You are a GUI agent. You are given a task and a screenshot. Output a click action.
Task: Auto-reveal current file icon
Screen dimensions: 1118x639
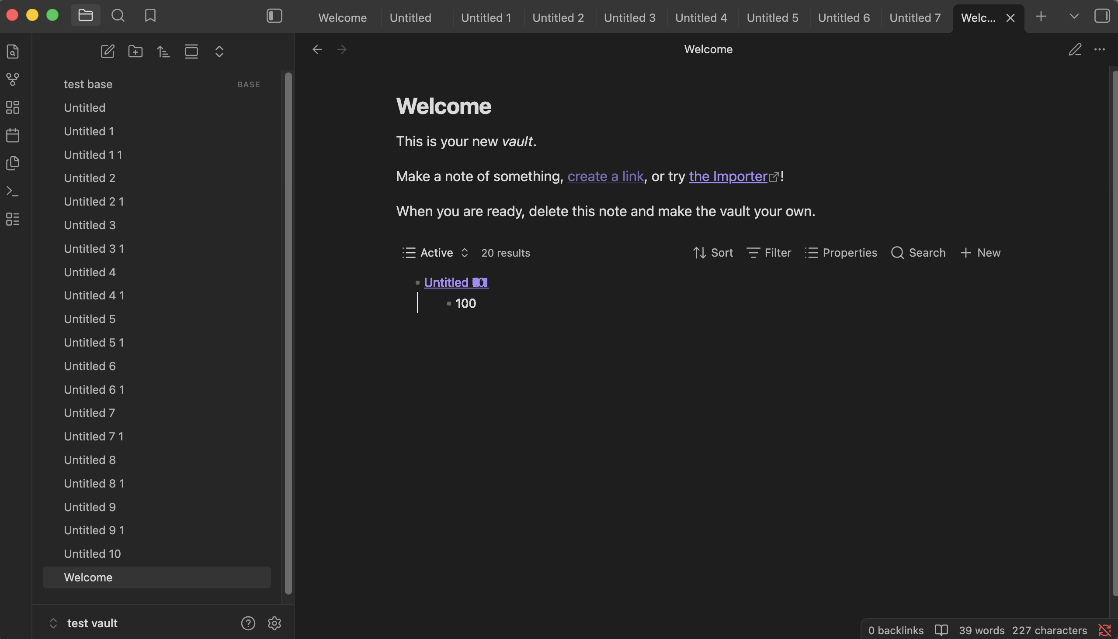click(x=191, y=52)
